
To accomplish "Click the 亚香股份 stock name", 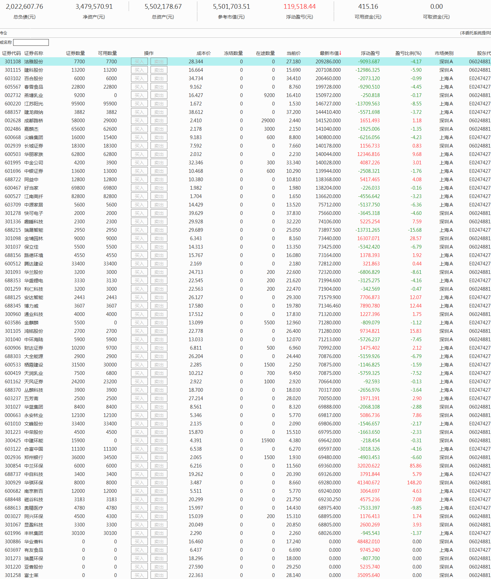I will click(34, 567).
